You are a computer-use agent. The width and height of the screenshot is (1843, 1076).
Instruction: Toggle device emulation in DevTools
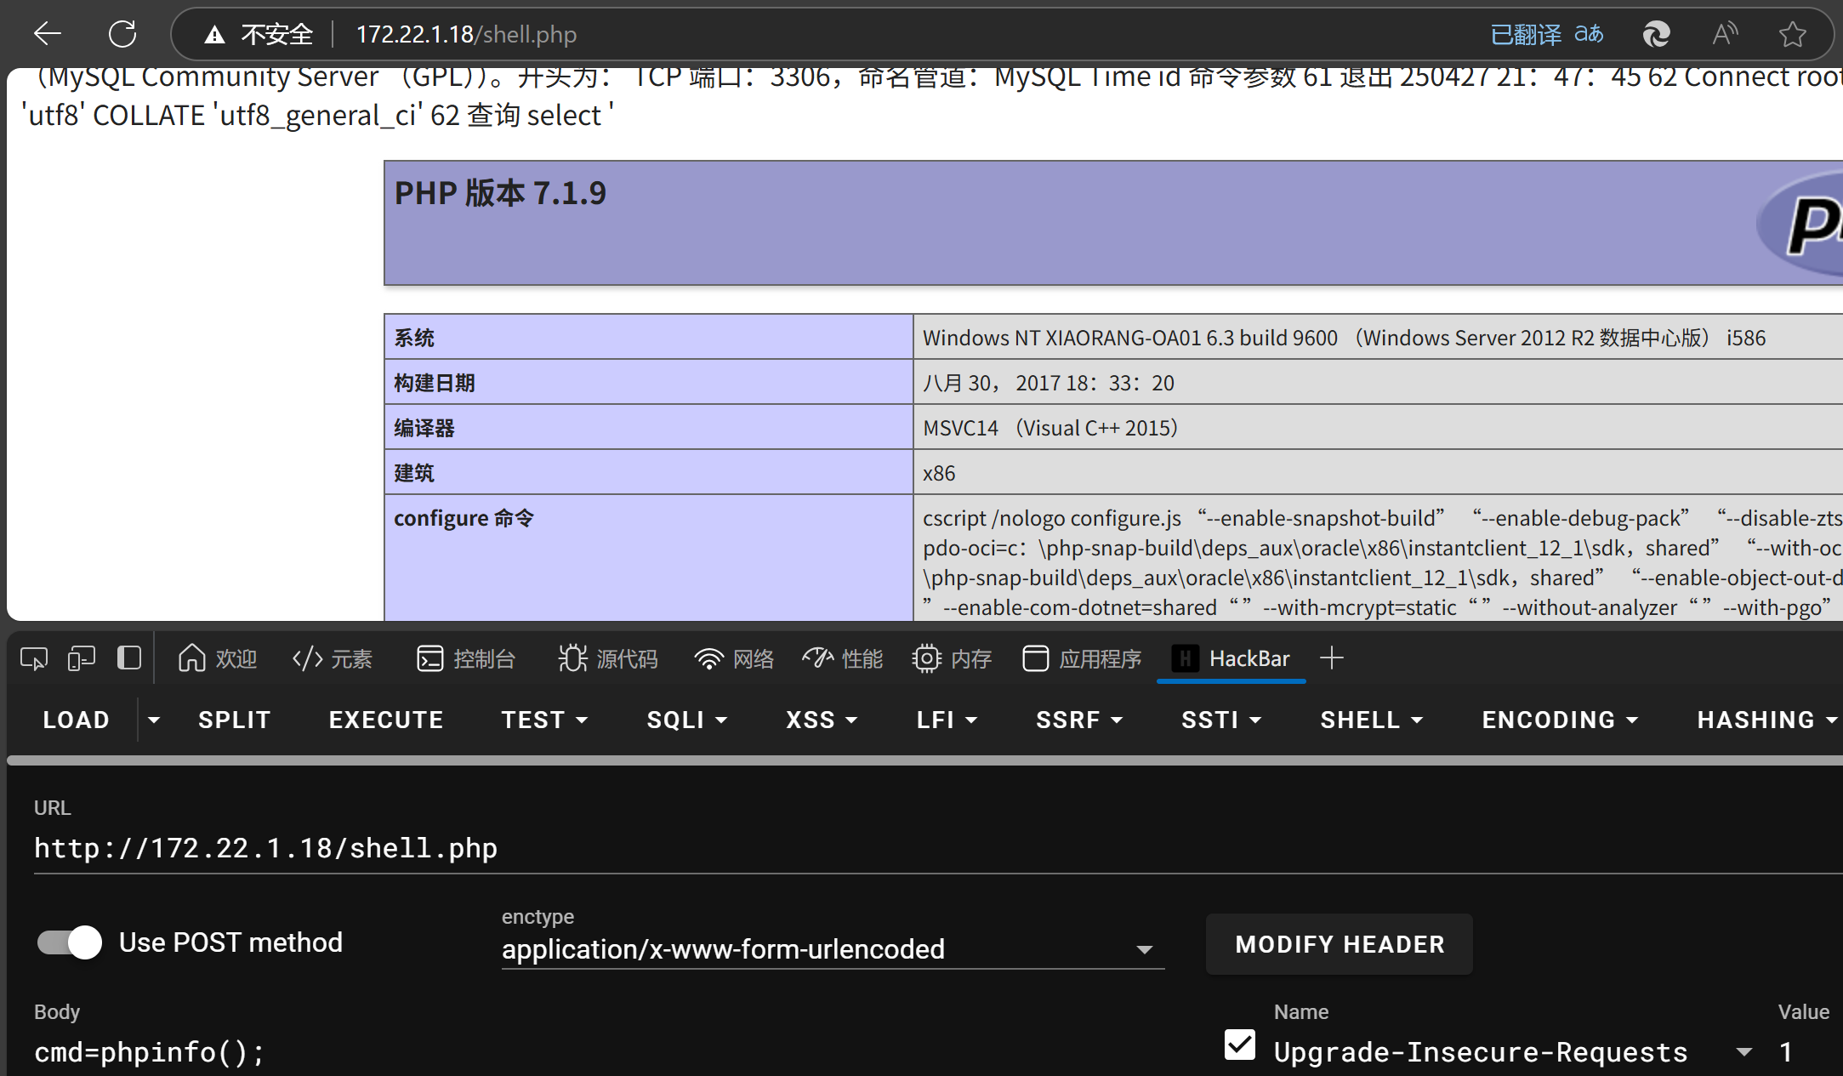pyautogui.click(x=82, y=658)
